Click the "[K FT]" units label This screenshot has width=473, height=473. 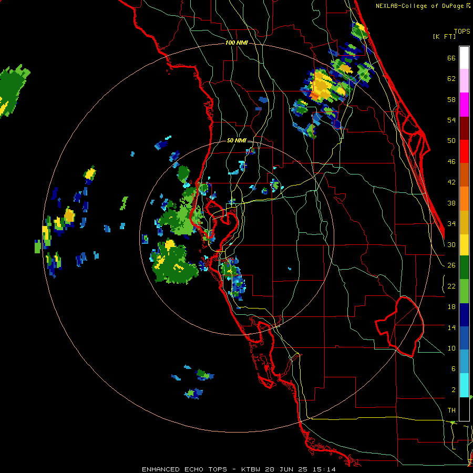click(x=444, y=36)
